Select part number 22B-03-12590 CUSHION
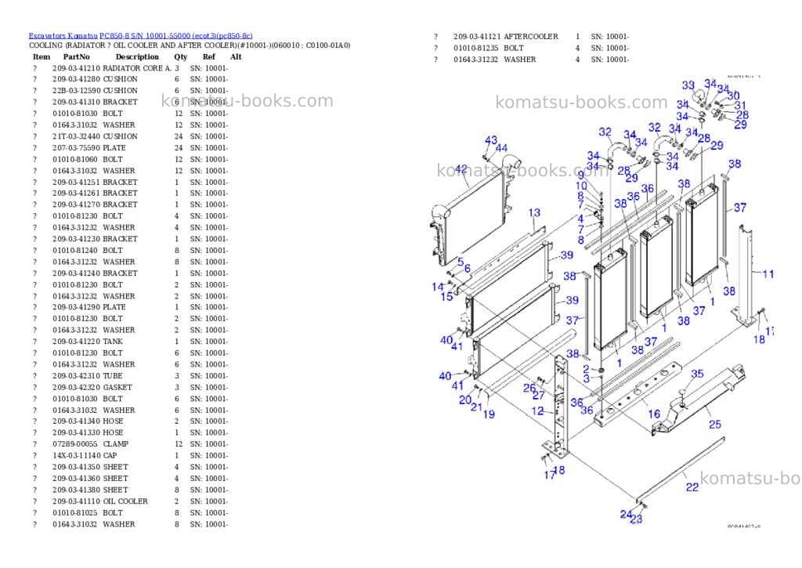802x568 pixels. coord(76,91)
